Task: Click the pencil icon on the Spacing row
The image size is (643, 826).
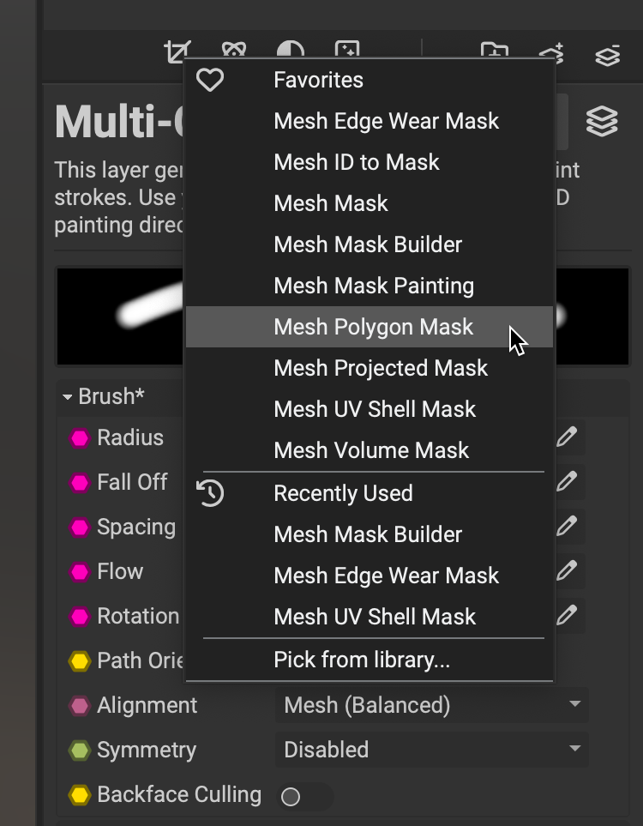Action: tap(566, 527)
